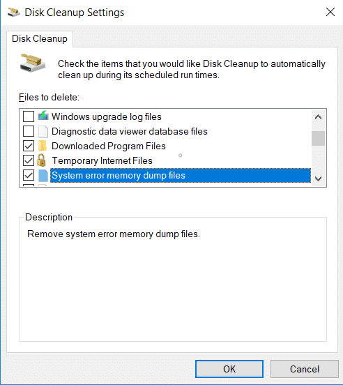The image size is (343, 385).
Task: Click the file list scrollbar thumb
Action: tap(318, 139)
